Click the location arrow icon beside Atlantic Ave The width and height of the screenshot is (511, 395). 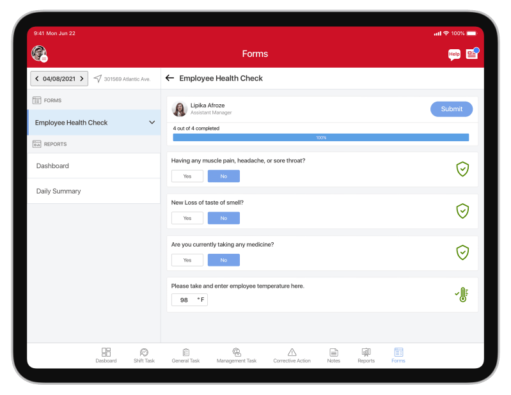(97, 79)
